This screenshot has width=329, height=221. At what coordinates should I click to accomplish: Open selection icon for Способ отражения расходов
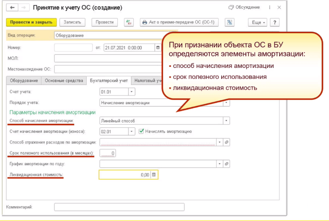point(227,142)
